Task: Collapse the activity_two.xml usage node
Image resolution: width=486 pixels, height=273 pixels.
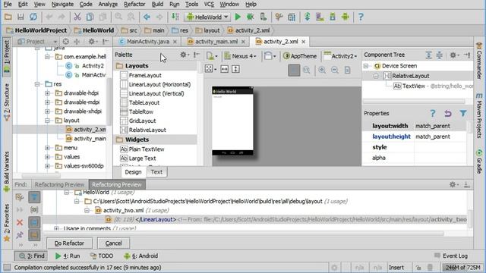Action: coord(87,211)
